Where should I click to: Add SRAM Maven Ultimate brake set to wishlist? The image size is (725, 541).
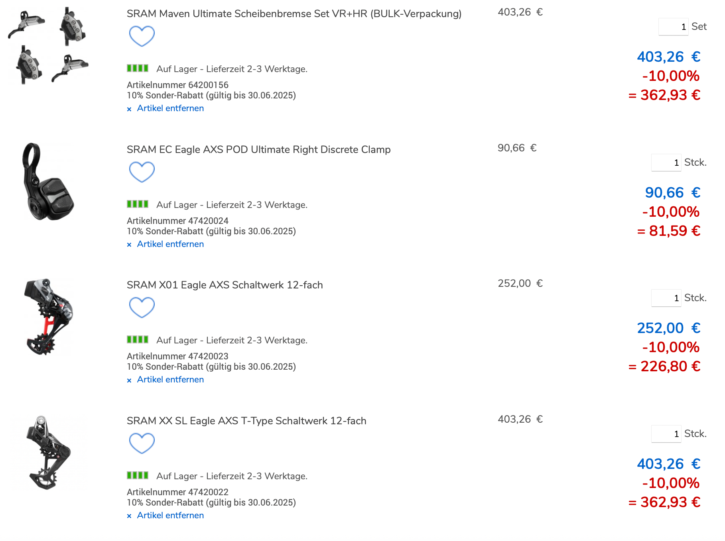[x=142, y=36]
